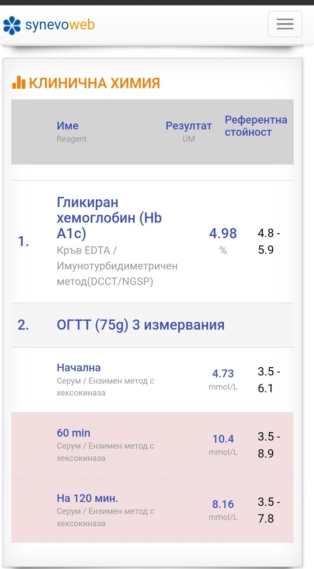
Task: Click the Synevo flower logo icon
Action: [12, 25]
